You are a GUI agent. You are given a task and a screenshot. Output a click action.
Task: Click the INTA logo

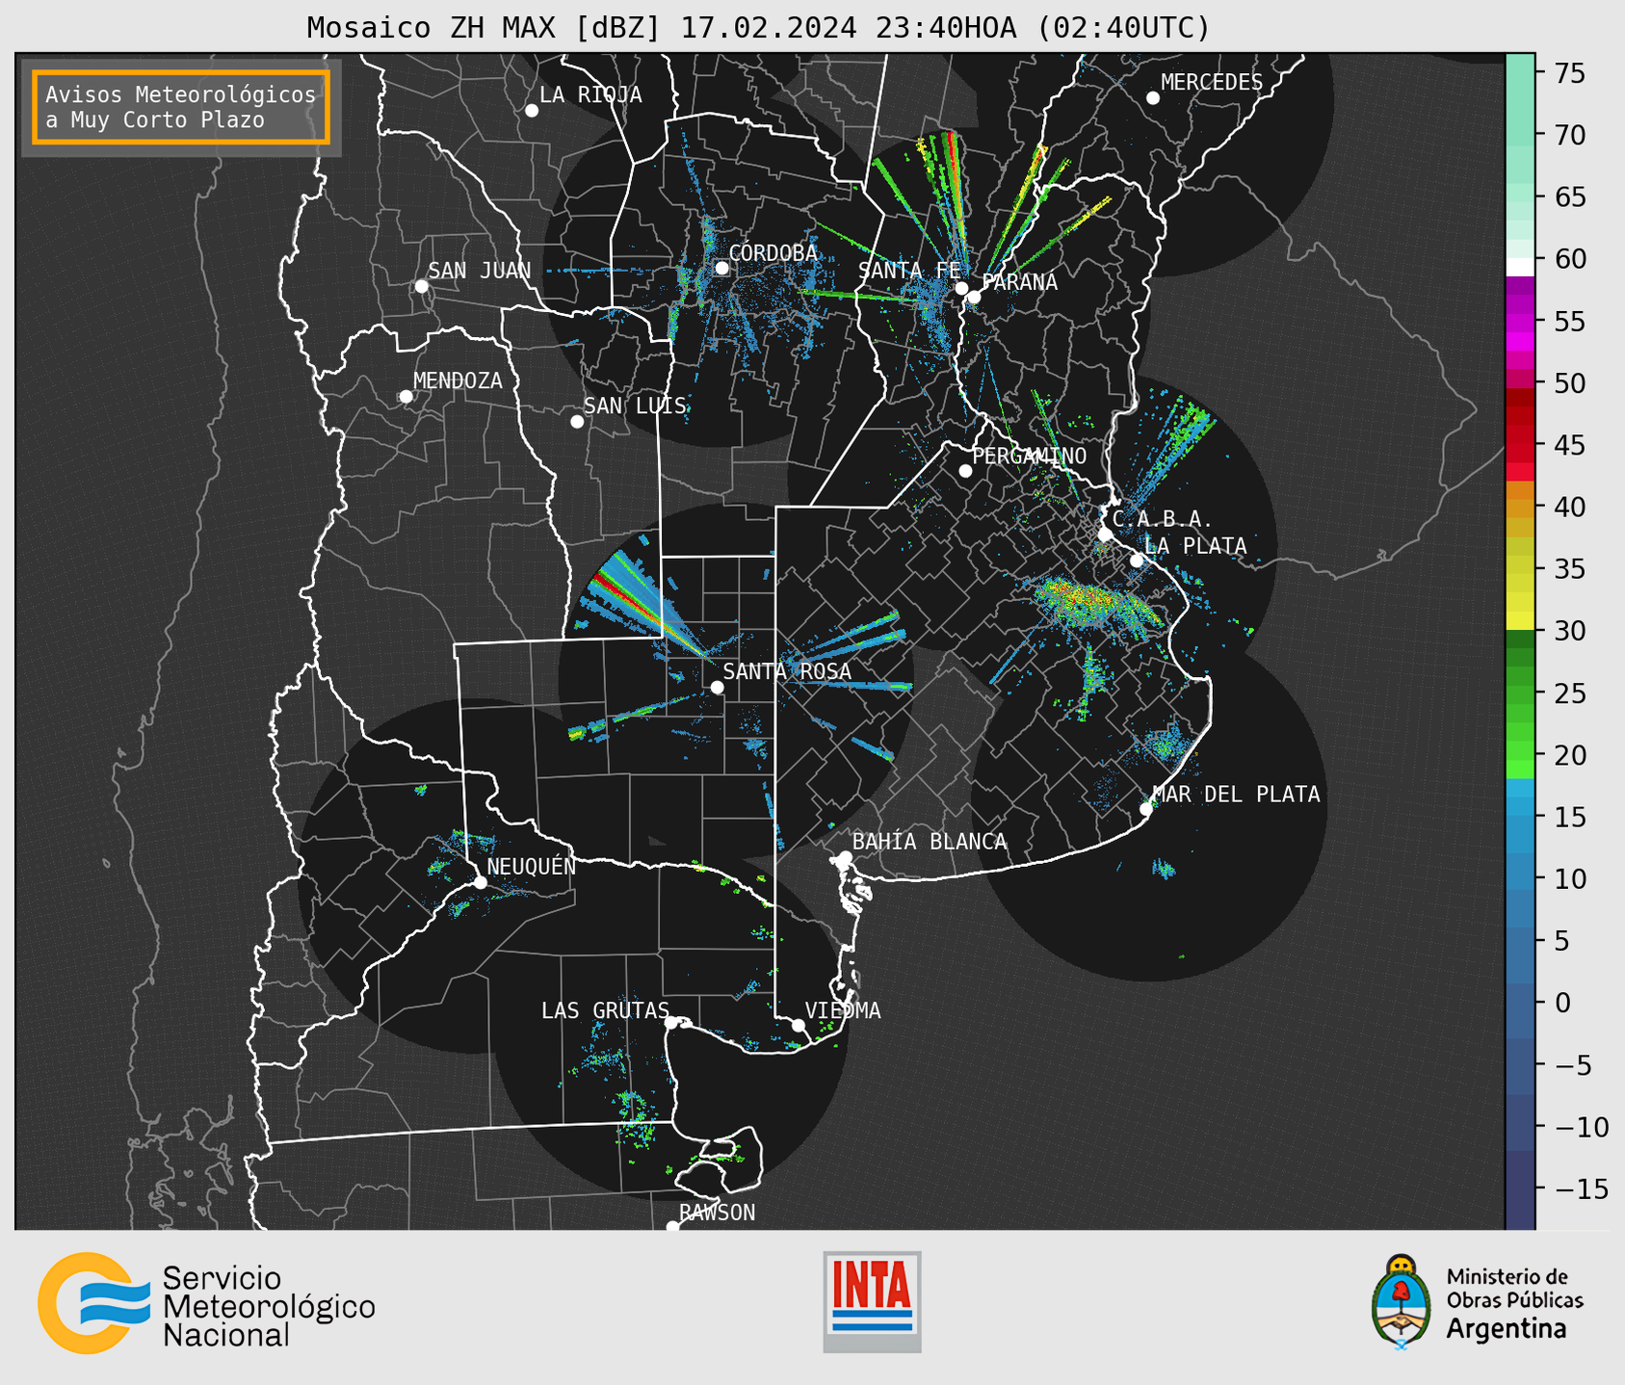pyautogui.click(x=872, y=1301)
